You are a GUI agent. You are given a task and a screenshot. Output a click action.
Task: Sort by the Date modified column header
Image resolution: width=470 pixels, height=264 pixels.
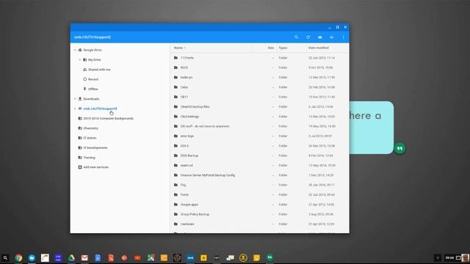tap(318, 48)
